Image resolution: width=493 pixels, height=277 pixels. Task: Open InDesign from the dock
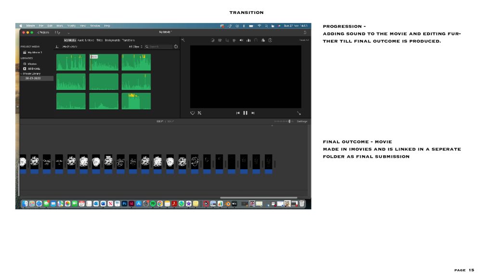tap(131, 203)
